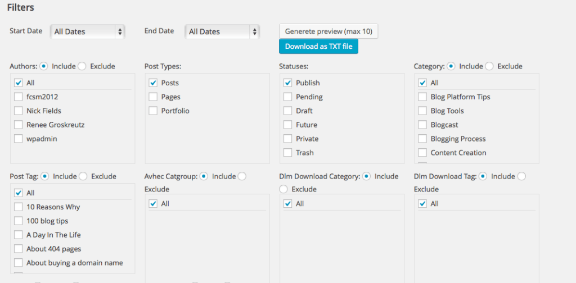Enable the Trash status checkbox
Image resolution: width=576 pixels, height=283 pixels.
click(x=288, y=153)
